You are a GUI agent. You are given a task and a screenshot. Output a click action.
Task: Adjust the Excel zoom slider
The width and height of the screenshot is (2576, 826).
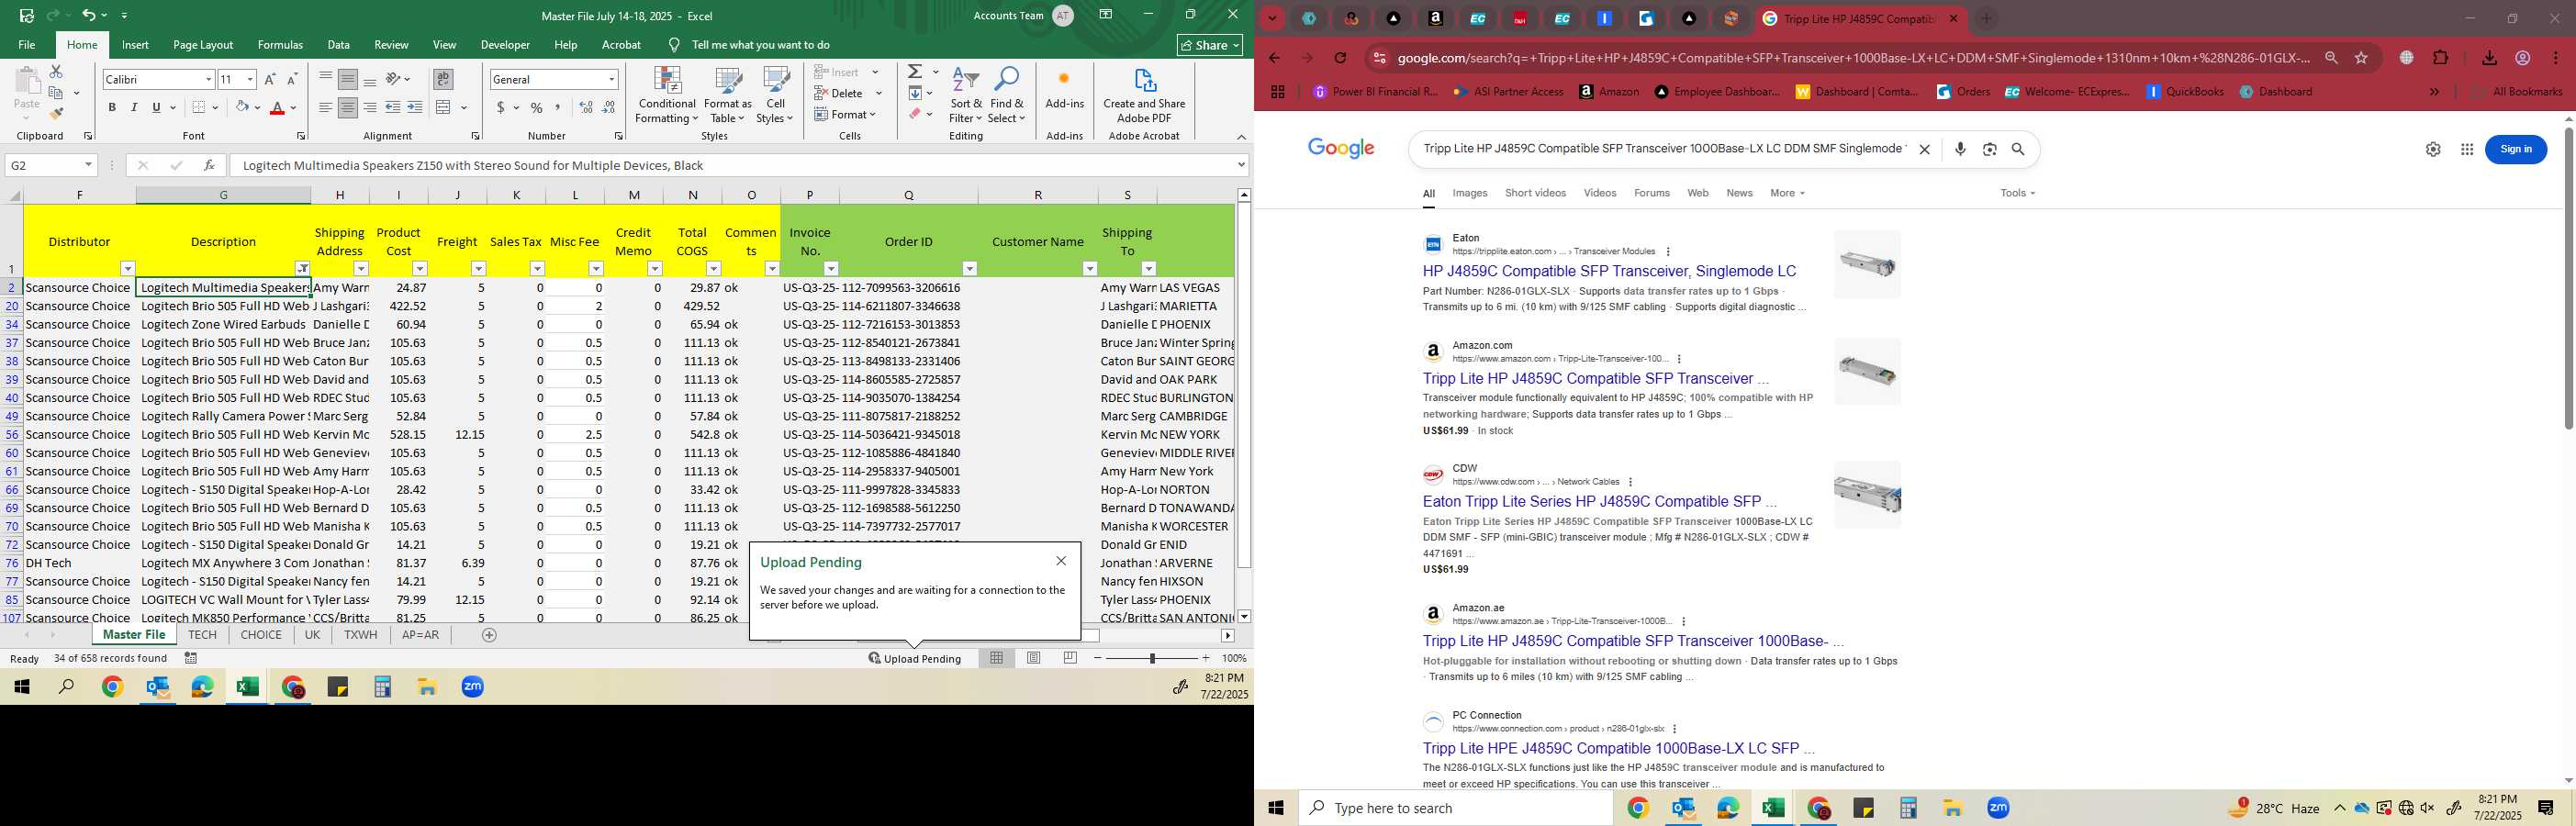pyautogui.click(x=1152, y=658)
